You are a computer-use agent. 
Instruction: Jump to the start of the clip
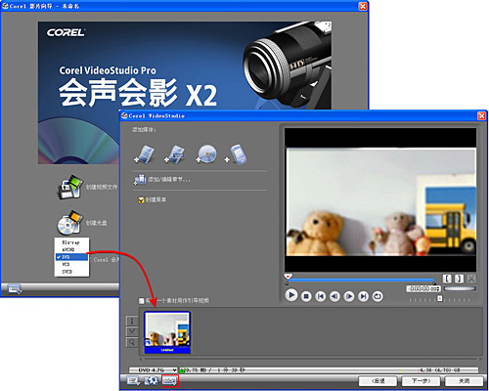[x=320, y=296]
